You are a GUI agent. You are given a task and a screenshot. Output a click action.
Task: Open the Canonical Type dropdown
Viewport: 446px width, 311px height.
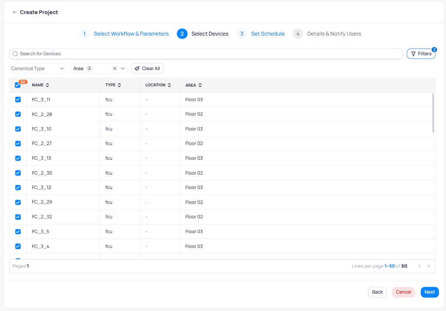pyautogui.click(x=37, y=68)
